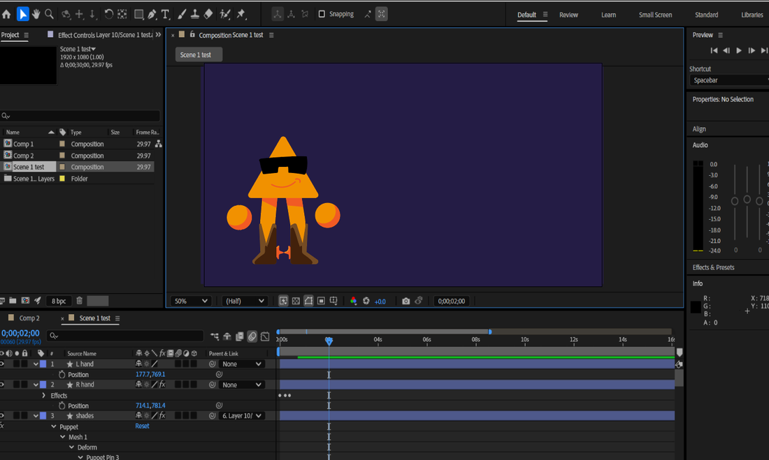This screenshot has width=769, height=460.
Task: Select the Selection (arrow) tool
Action: click(22, 14)
